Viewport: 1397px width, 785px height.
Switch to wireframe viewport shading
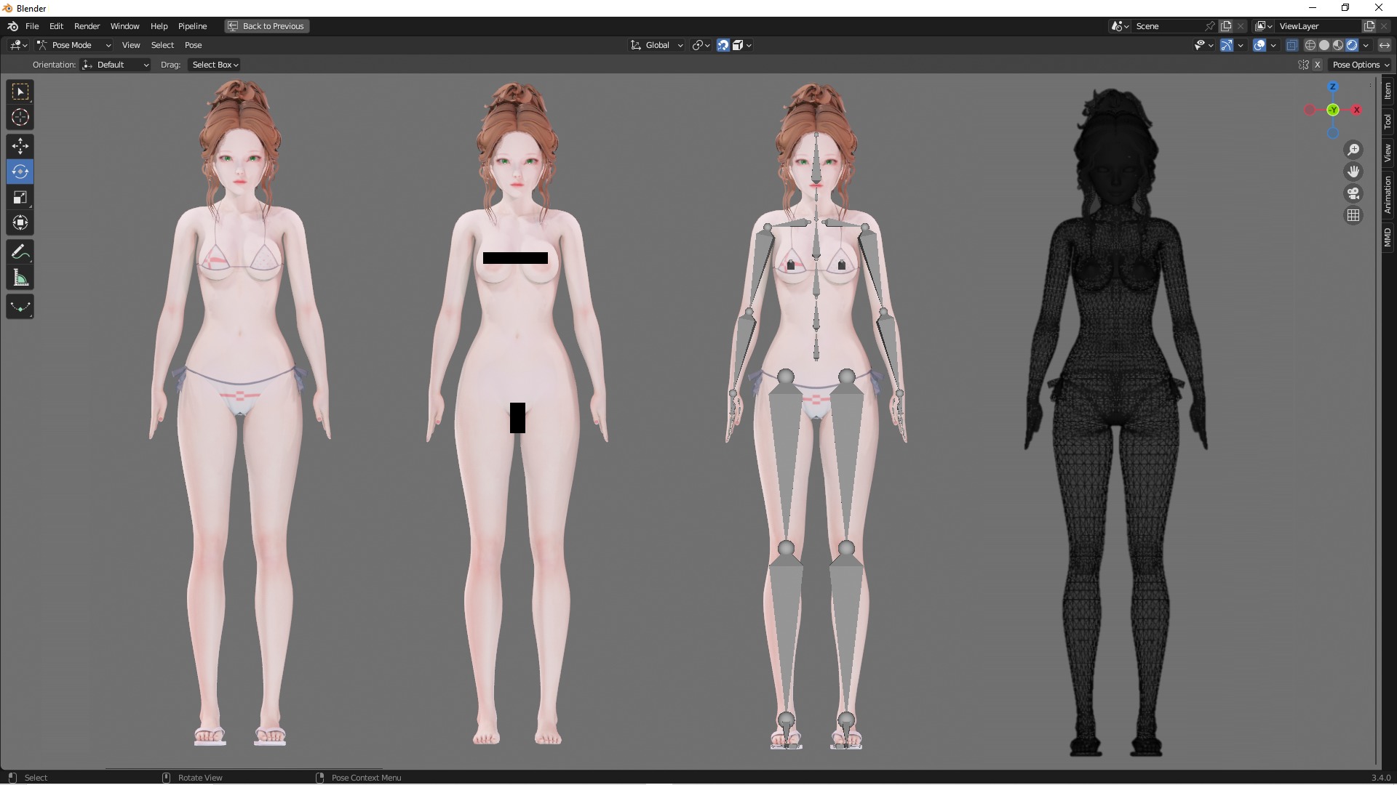(1310, 45)
